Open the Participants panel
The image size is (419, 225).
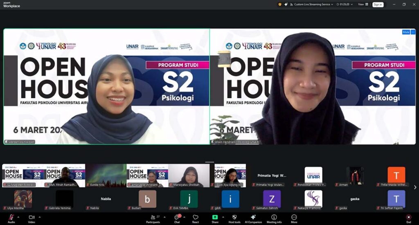(153, 218)
